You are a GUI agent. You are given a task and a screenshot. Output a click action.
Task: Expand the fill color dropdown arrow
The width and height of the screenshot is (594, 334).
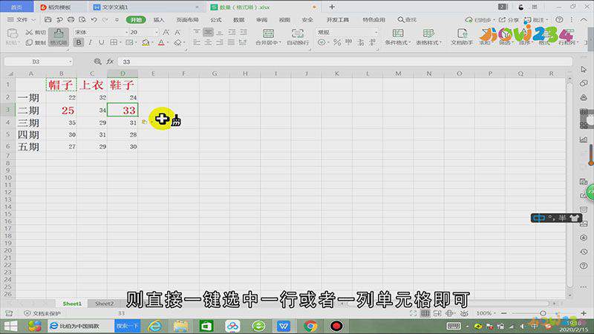pos(152,43)
